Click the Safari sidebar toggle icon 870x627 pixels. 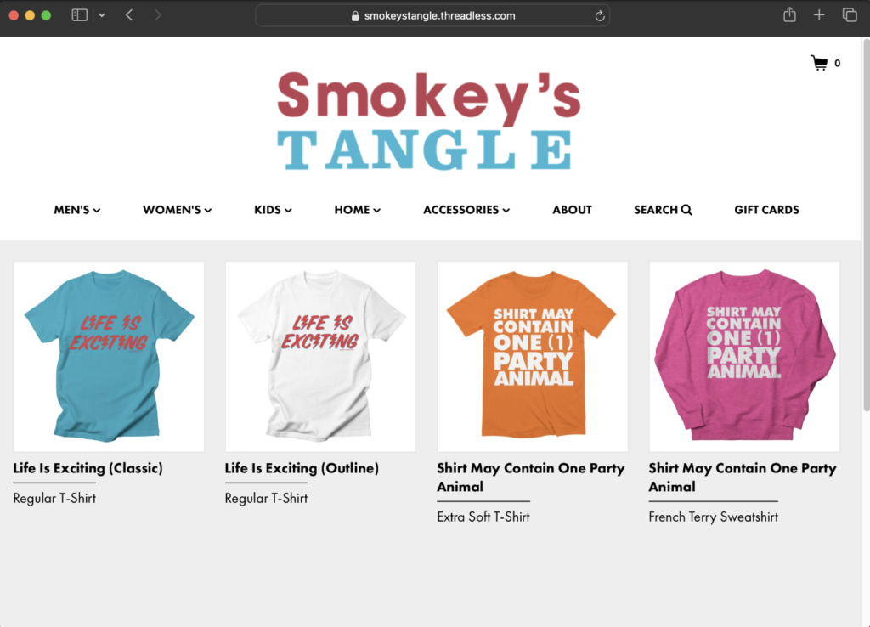pyautogui.click(x=79, y=15)
